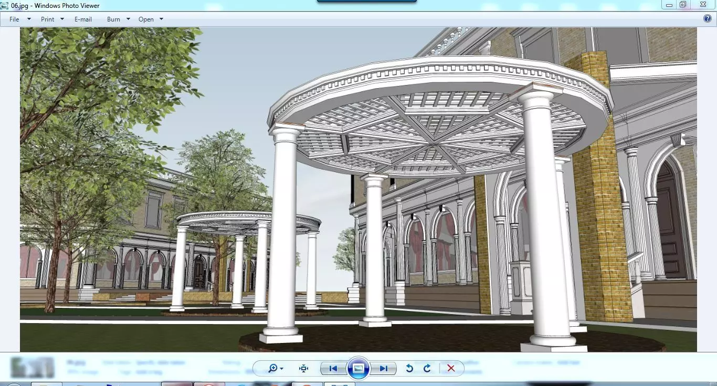The height and width of the screenshot is (386, 717).
Task: Go to the next picture
Action: click(x=383, y=368)
